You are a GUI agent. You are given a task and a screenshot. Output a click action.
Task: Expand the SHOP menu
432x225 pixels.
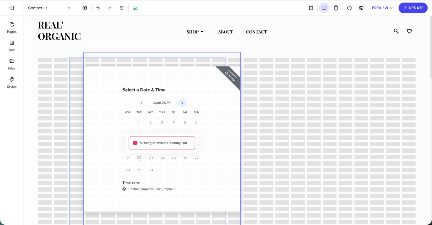[x=195, y=32]
